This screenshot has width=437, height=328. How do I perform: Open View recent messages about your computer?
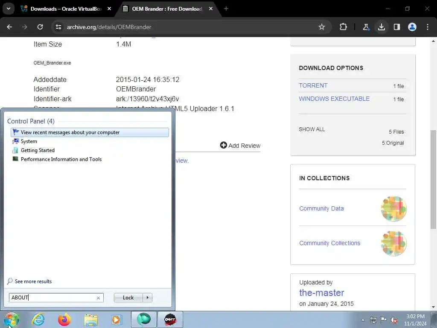(90, 132)
